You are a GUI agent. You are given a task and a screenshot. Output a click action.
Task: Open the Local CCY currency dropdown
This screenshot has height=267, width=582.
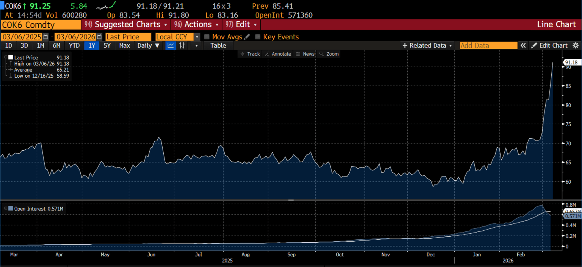(x=197, y=37)
